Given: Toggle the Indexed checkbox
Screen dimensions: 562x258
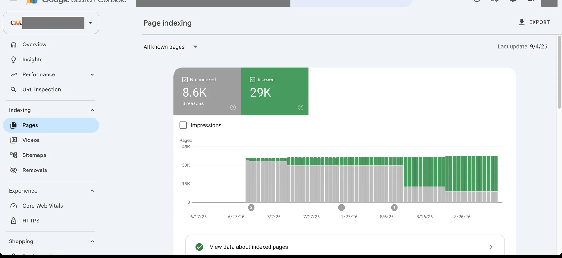Looking at the screenshot, I should click(x=253, y=79).
